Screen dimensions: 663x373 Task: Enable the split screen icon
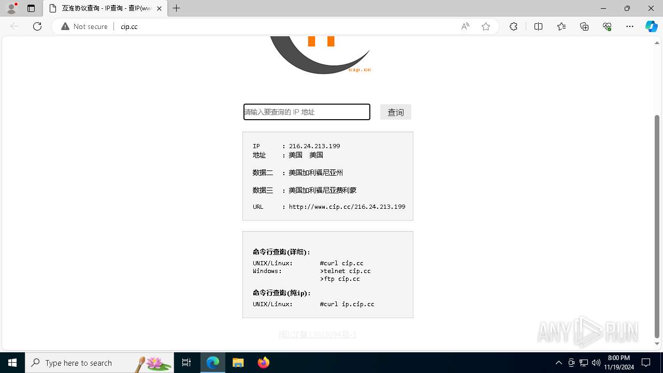point(538,26)
